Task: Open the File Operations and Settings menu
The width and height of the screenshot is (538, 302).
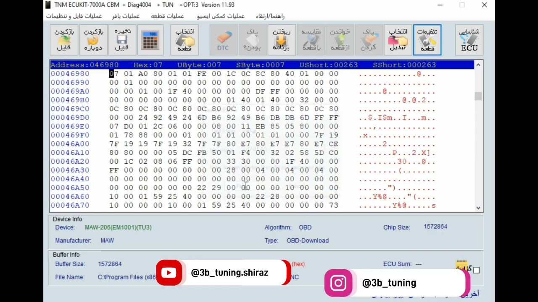Action: [74, 16]
